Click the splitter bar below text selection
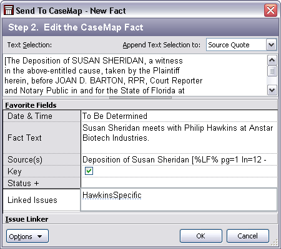The width and height of the screenshot is (281, 249). [x=140, y=98]
